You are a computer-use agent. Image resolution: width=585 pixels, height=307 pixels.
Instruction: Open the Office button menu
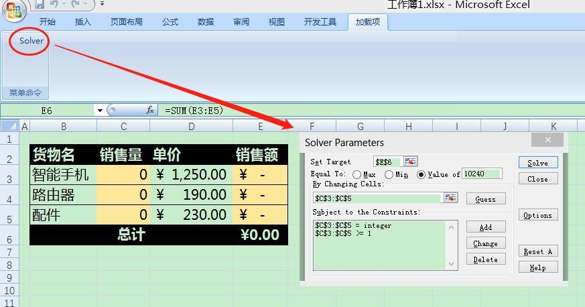click(x=14, y=9)
